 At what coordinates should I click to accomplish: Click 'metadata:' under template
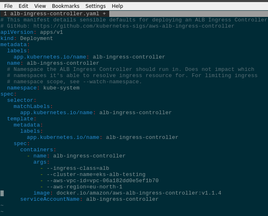click(x=28, y=125)
